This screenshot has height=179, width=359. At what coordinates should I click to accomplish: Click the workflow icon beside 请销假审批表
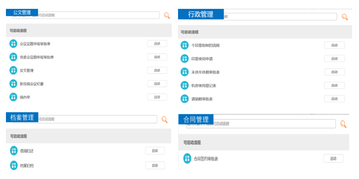click(x=185, y=99)
